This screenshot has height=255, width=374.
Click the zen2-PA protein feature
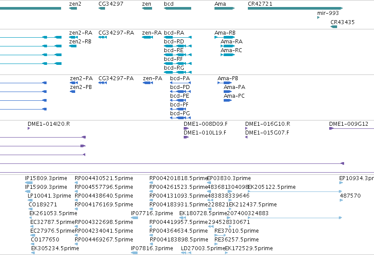[74, 83]
